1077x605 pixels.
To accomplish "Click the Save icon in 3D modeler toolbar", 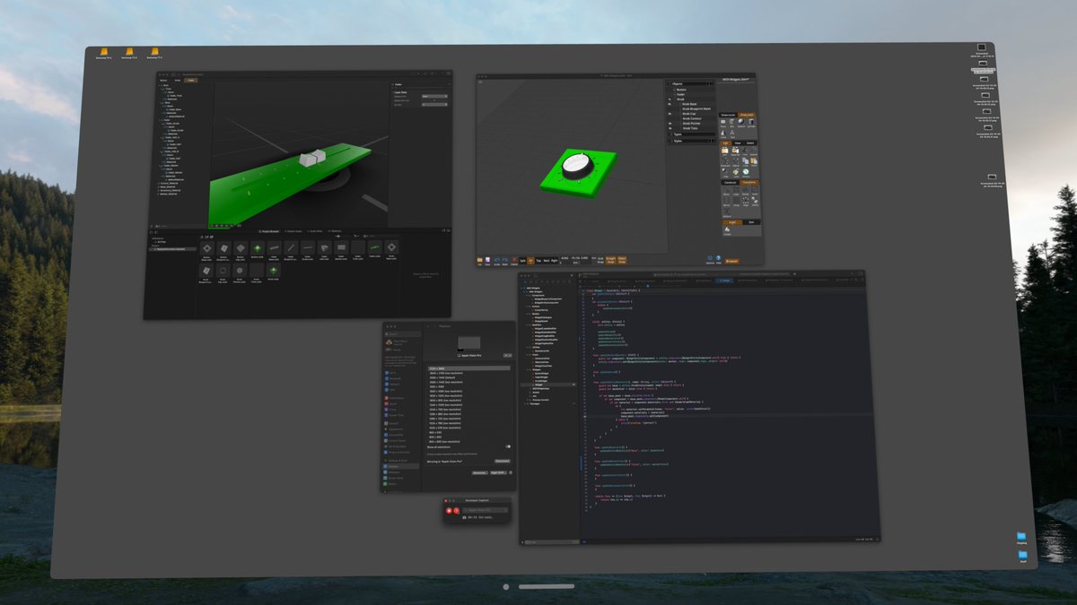I will pyautogui.click(x=488, y=259).
